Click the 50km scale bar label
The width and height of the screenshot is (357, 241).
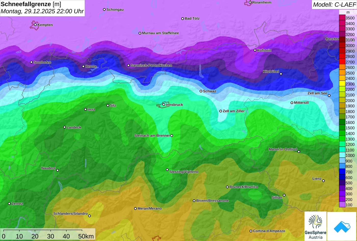click(86, 236)
